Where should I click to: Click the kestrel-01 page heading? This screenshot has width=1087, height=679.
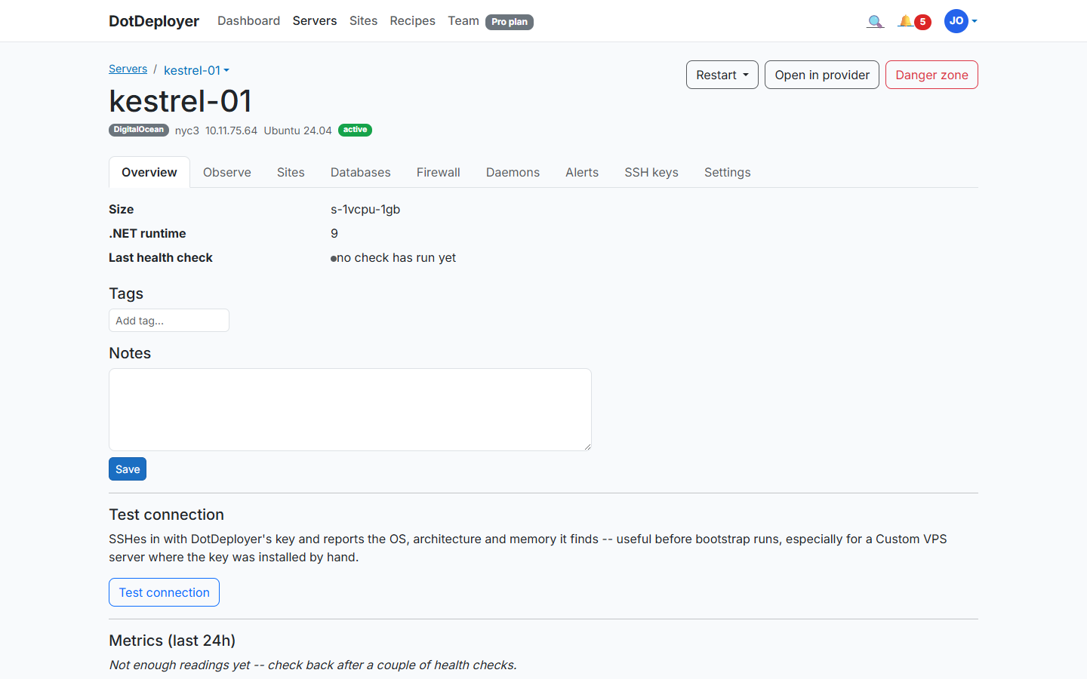180,101
